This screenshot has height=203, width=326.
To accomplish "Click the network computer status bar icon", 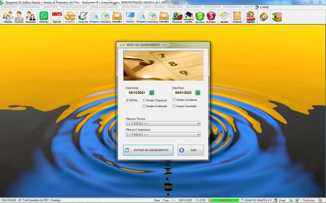I will (297, 200).
